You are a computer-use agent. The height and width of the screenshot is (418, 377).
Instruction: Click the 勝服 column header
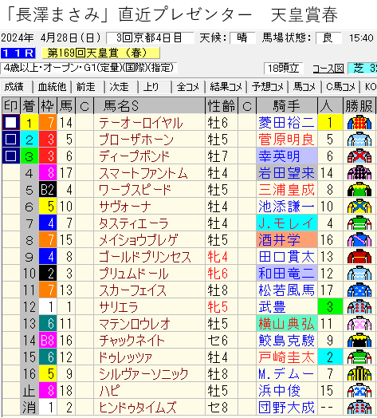359,106
